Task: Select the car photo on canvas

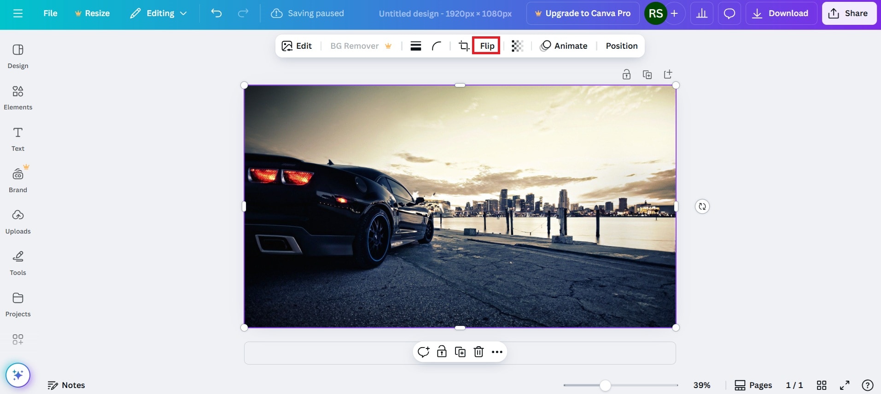Action: 460,206
